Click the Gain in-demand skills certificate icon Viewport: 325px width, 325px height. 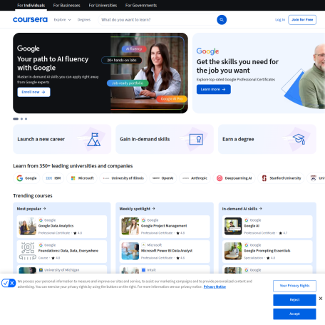pyautogui.click(x=196, y=139)
